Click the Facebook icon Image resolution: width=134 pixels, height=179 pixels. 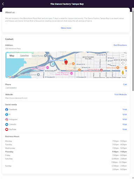tap(7, 109)
